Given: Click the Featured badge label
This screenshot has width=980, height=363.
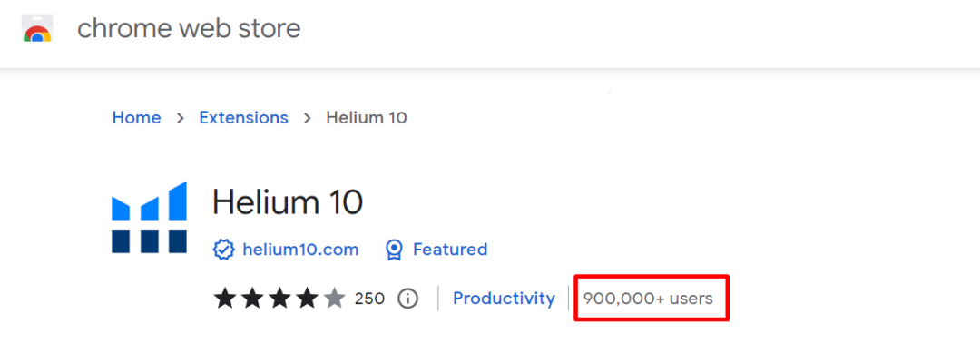Looking at the screenshot, I should (450, 250).
